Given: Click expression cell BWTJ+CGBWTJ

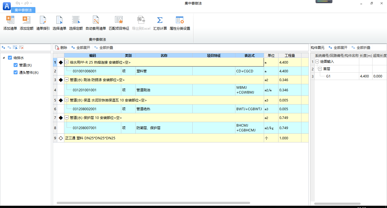Looking at the screenshot, I should (x=250, y=109).
